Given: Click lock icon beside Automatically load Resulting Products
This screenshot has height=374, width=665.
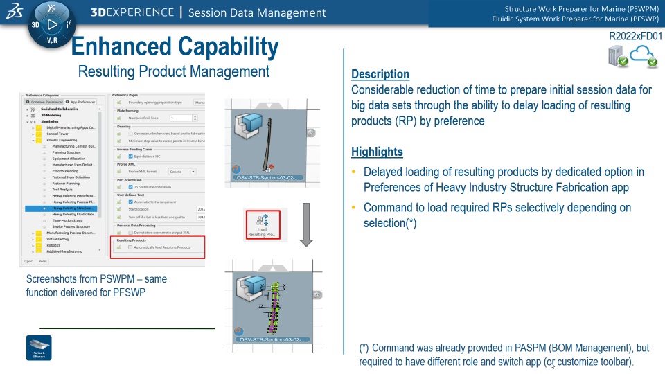Looking at the screenshot, I should (x=120, y=247).
